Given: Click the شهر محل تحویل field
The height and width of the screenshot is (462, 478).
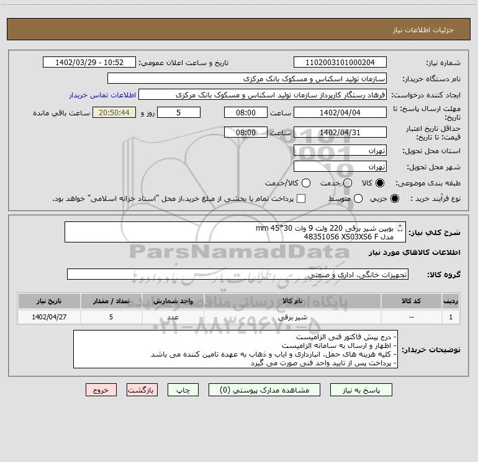Looking at the screenshot, I should (x=340, y=167).
